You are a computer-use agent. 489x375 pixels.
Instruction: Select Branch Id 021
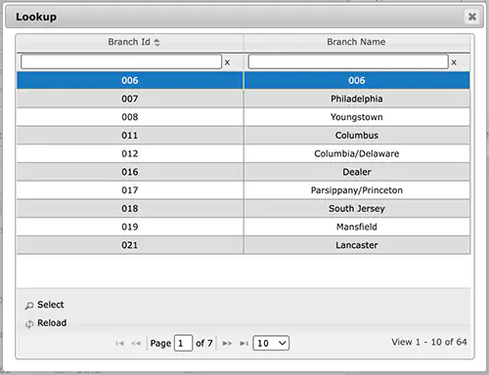(x=130, y=245)
